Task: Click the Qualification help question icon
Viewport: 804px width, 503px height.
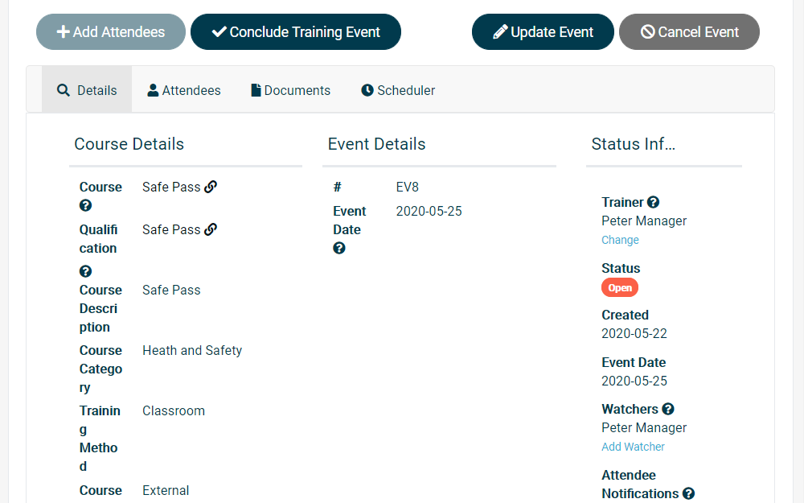Action: point(86,271)
